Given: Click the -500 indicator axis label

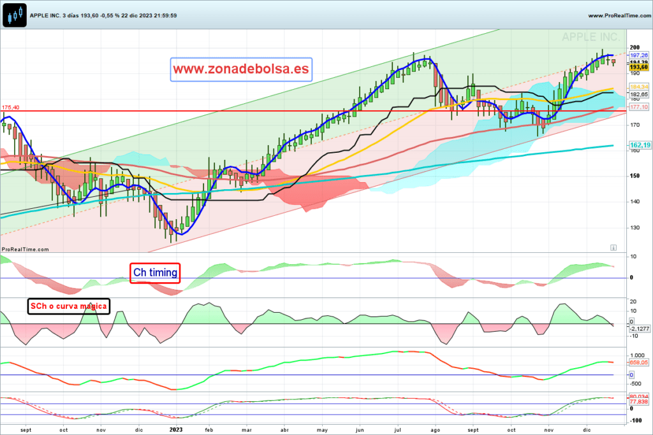Looking at the screenshot, I should pos(636,384).
